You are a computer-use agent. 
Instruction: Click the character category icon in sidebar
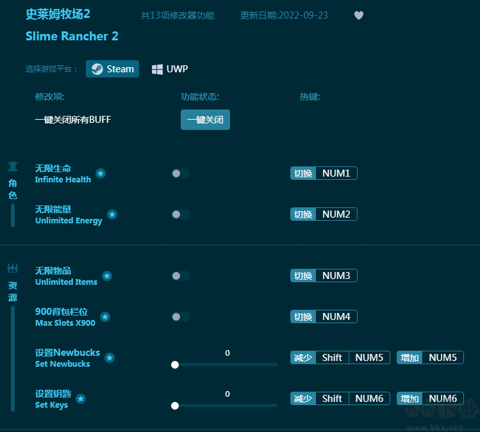pos(13,167)
